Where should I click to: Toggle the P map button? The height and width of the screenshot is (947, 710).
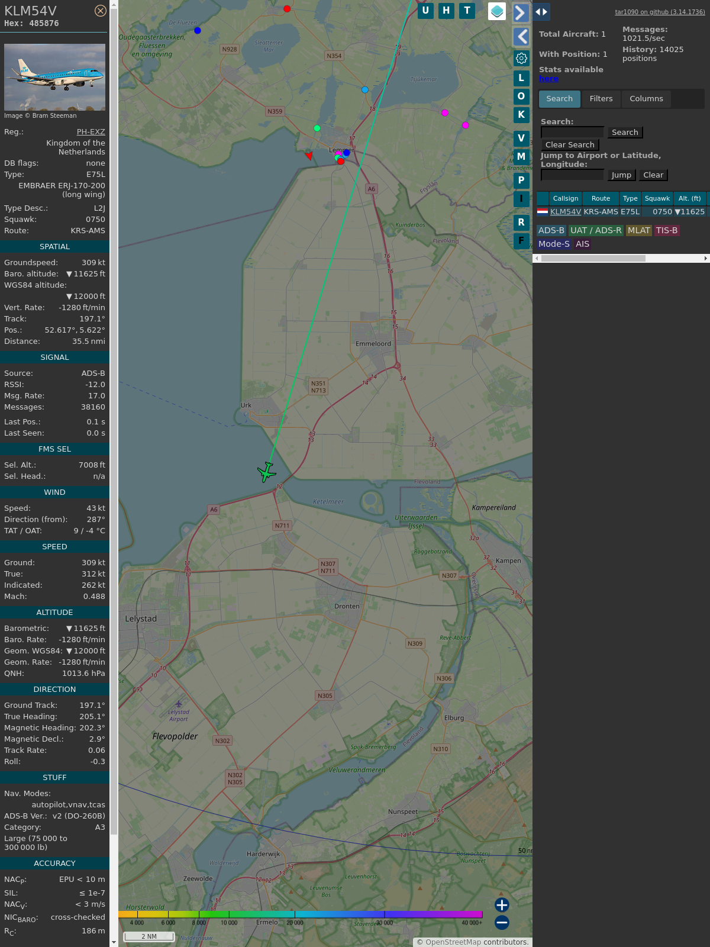point(521,181)
